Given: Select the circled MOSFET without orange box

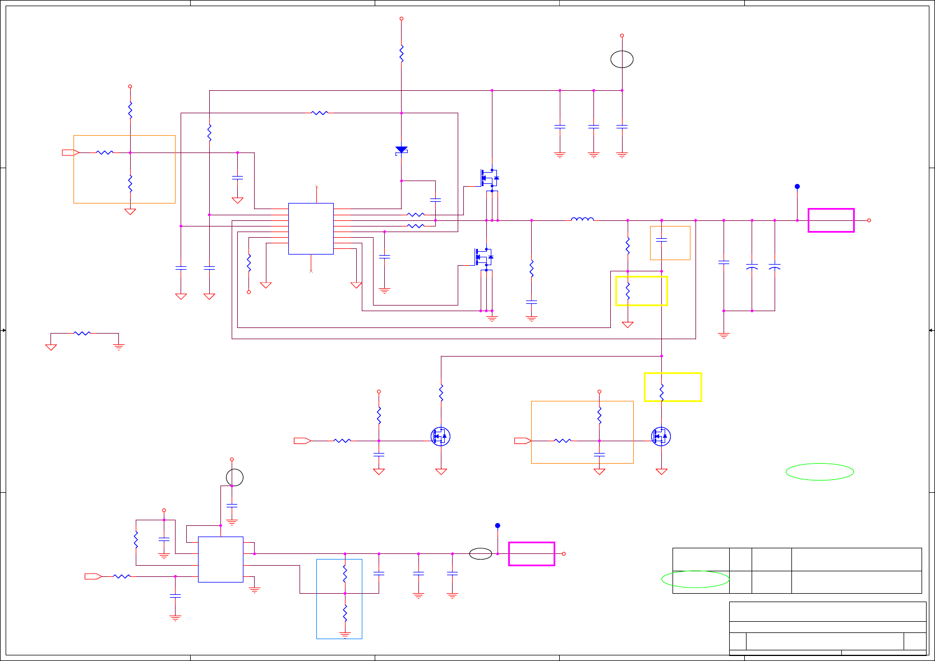Looking at the screenshot, I should click(x=440, y=436).
